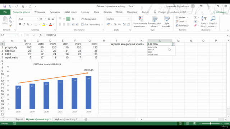Click the Wstaw cells button
The height and width of the screenshot is (129, 230).
pos(182,18)
